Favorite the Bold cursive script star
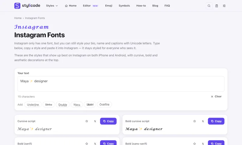 (195, 121)
